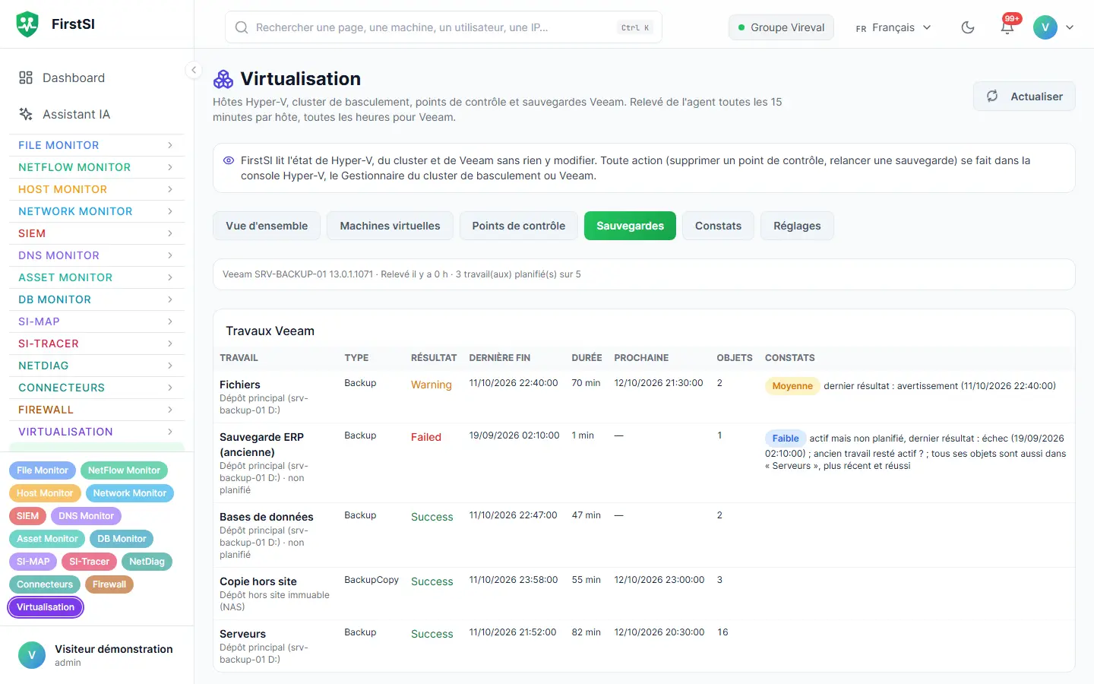The image size is (1094, 684).
Task: Open the Réglages tab
Action: (797, 226)
